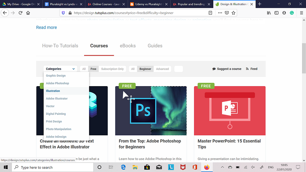Image resolution: width=306 pixels, height=172 pixels.
Task: Open a new tab with plus button
Action: coord(259,4)
